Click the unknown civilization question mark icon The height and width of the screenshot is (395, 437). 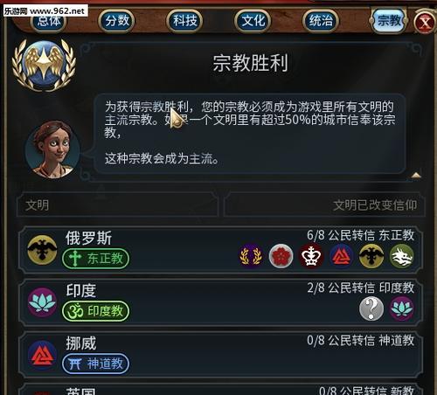point(371,308)
